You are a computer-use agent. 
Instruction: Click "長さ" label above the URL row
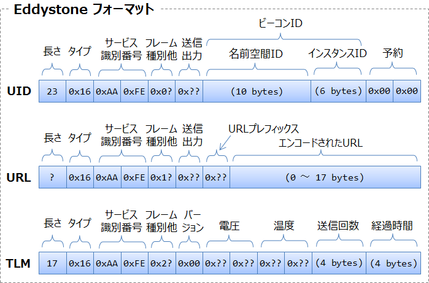click(x=52, y=138)
